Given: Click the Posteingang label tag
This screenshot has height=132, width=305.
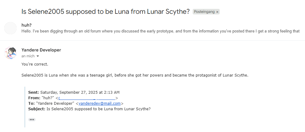Looking at the screenshot, I should point(204,12).
